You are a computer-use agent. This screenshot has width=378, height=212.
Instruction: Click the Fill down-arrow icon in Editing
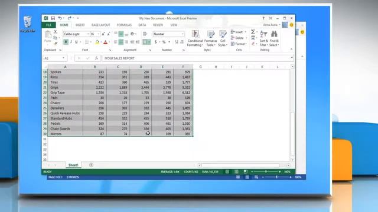[x=253, y=38]
